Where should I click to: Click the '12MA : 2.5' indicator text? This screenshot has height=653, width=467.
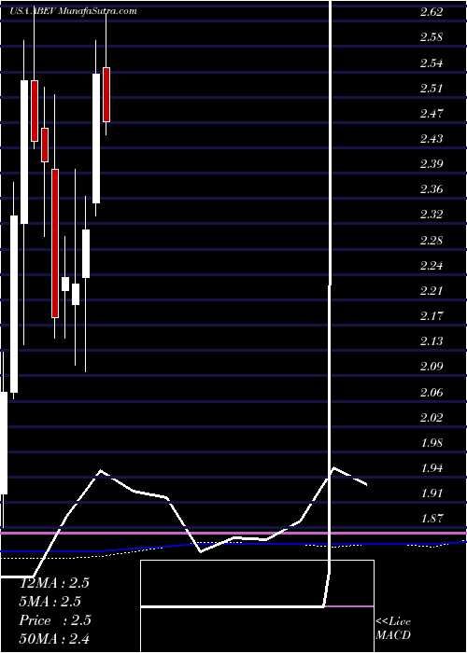tap(54, 583)
